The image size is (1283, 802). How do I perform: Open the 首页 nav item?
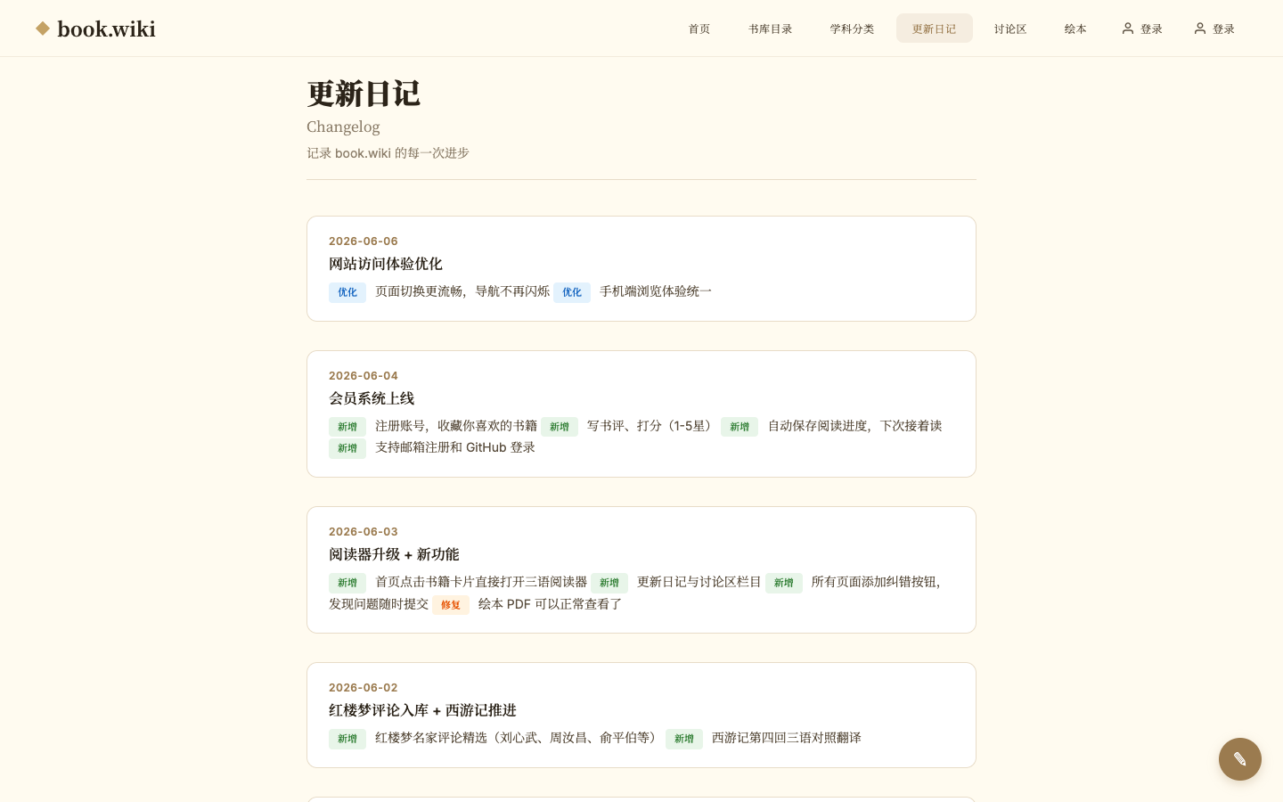tap(699, 29)
